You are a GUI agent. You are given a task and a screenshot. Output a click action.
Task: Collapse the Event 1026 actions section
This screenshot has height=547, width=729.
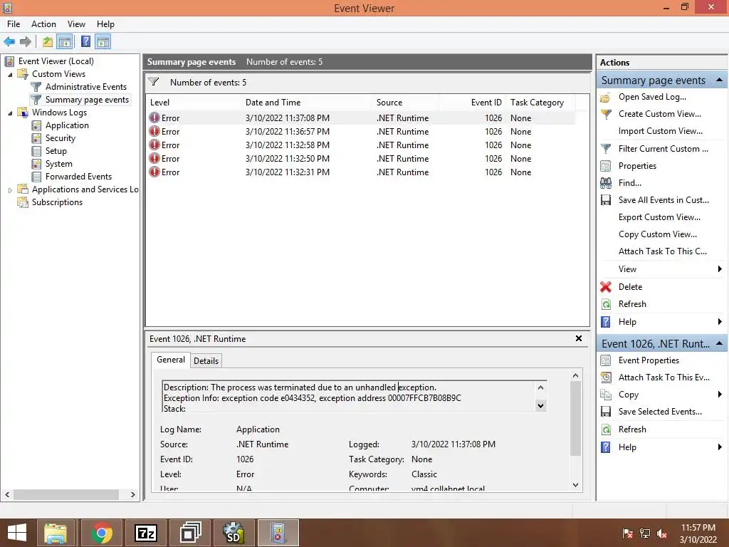click(719, 343)
